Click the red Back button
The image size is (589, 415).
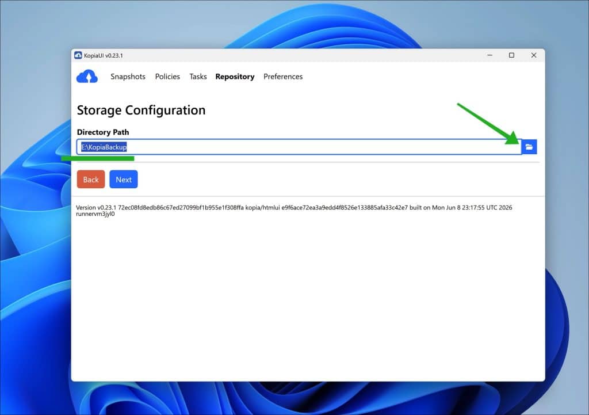(x=91, y=180)
